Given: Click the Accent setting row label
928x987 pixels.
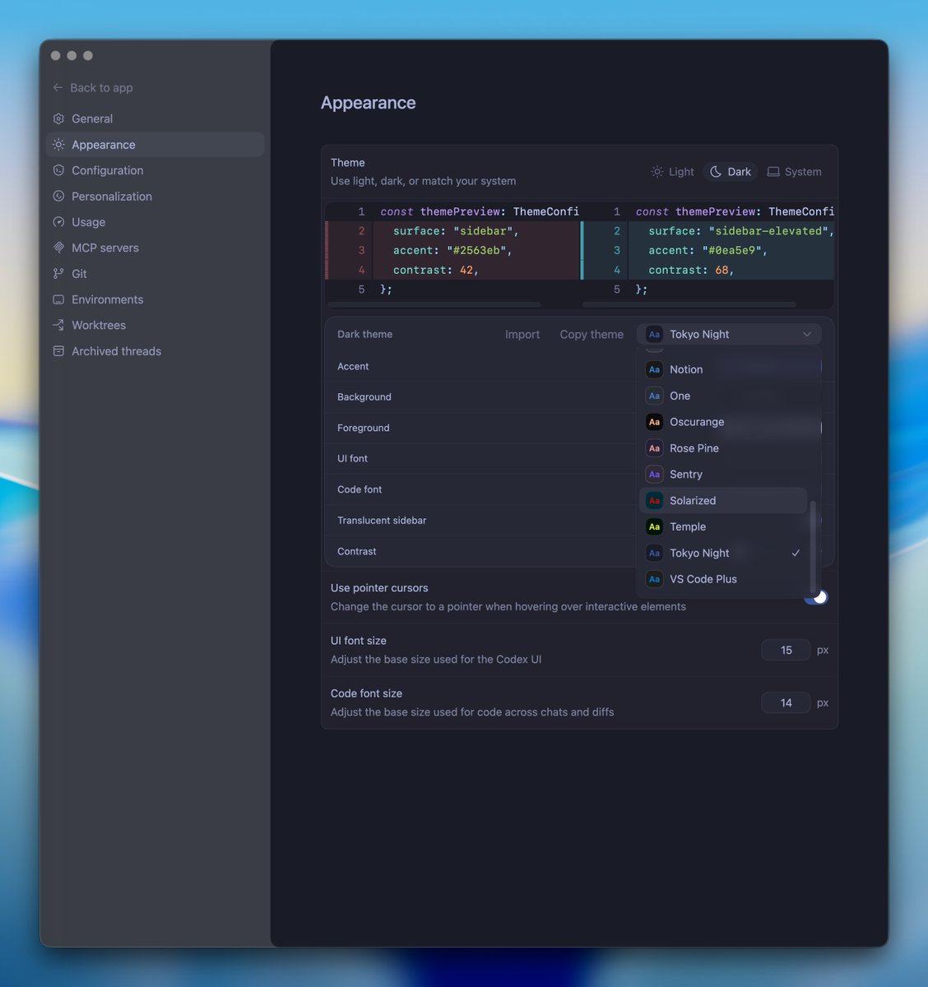Looking at the screenshot, I should click(x=353, y=366).
